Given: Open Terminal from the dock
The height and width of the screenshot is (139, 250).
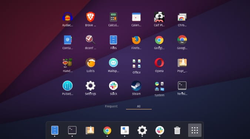Looking at the screenshot, I should 72,130.
